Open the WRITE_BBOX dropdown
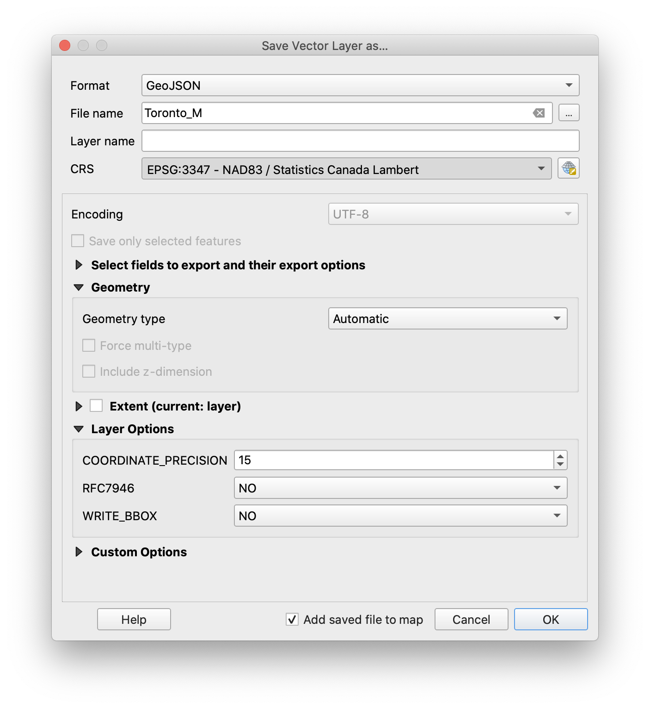 [x=400, y=516]
